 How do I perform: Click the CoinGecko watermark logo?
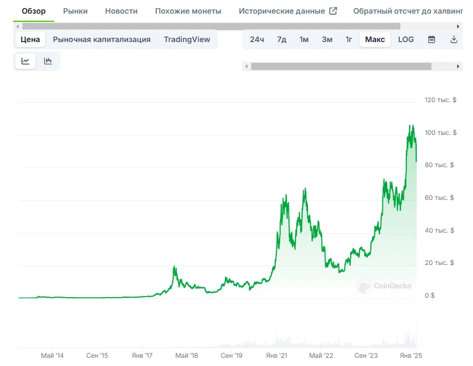[x=385, y=285]
